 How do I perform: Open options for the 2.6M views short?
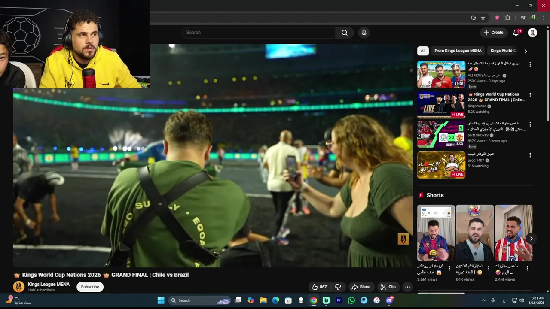(x=450, y=268)
